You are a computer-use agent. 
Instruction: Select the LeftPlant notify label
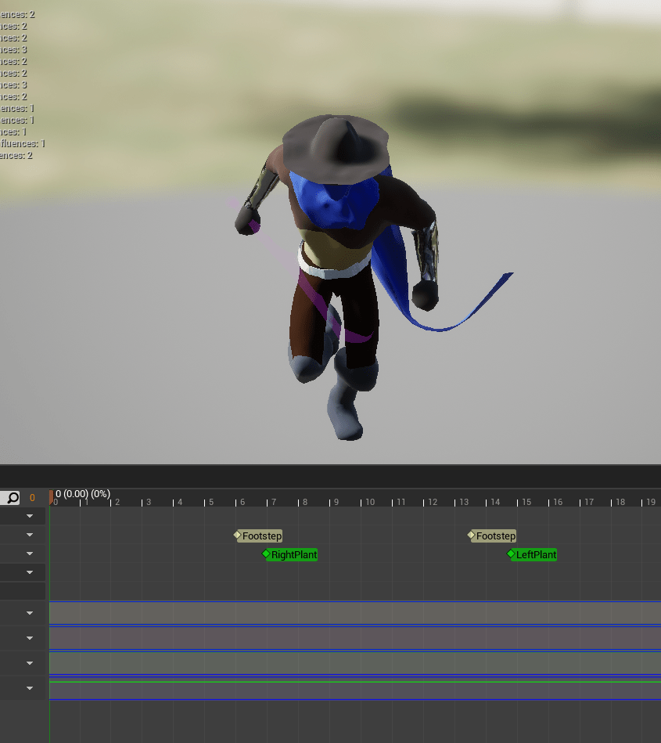[x=537, y=555]
